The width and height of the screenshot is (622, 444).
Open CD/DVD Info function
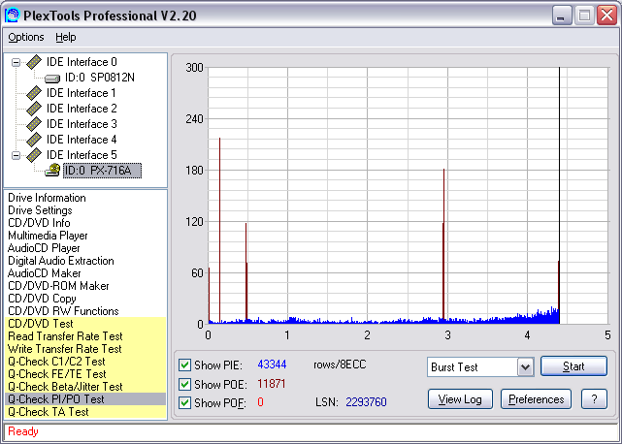39,223
